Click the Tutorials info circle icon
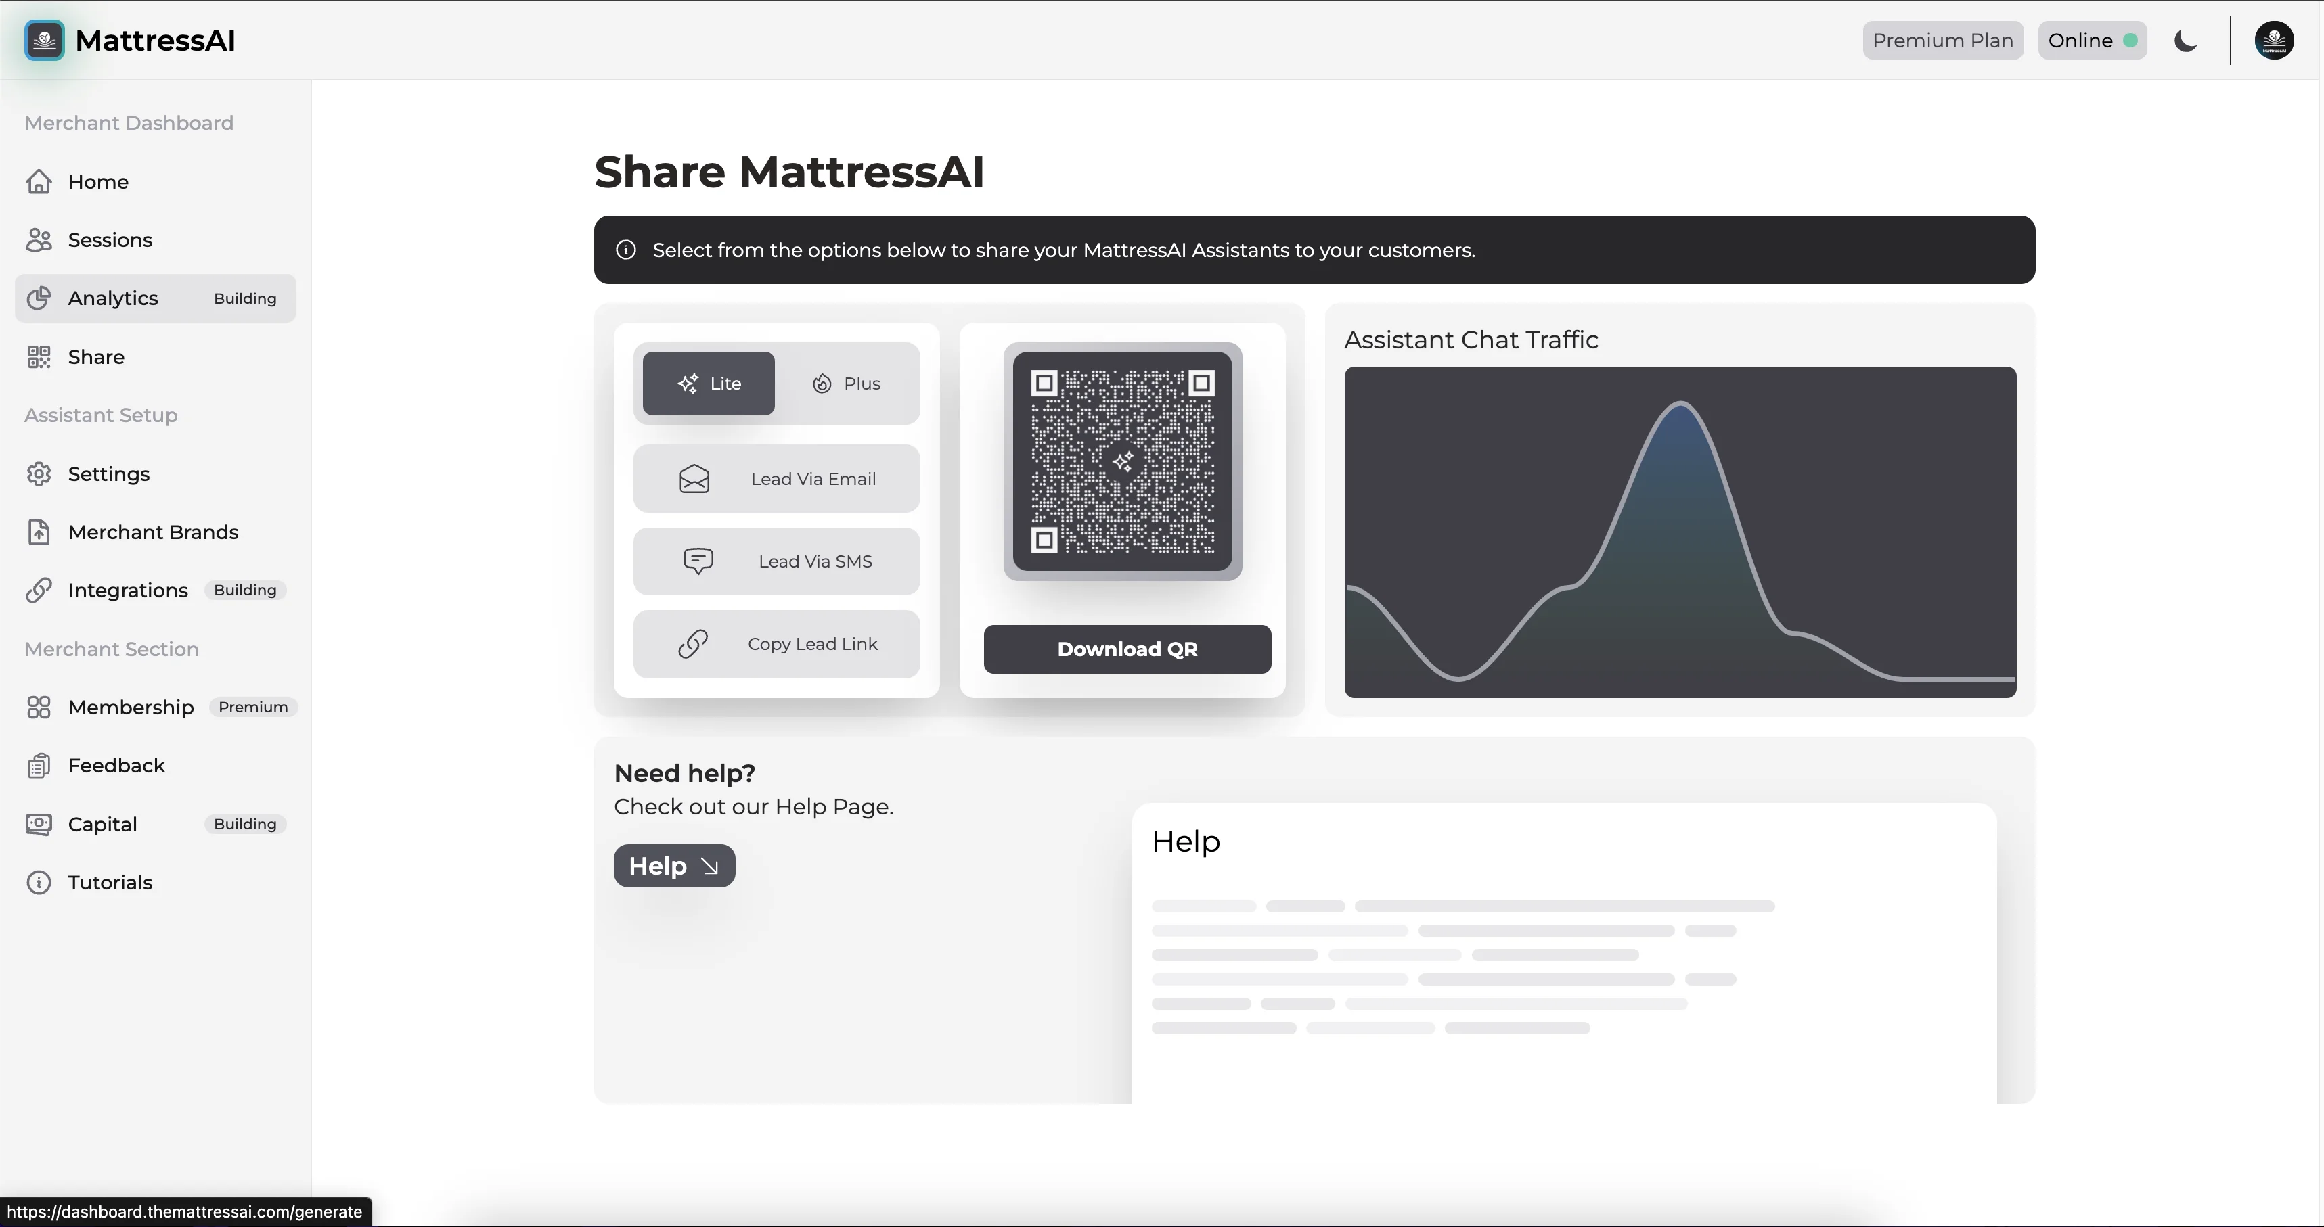2324x1227 pixels. coord(39,883)
